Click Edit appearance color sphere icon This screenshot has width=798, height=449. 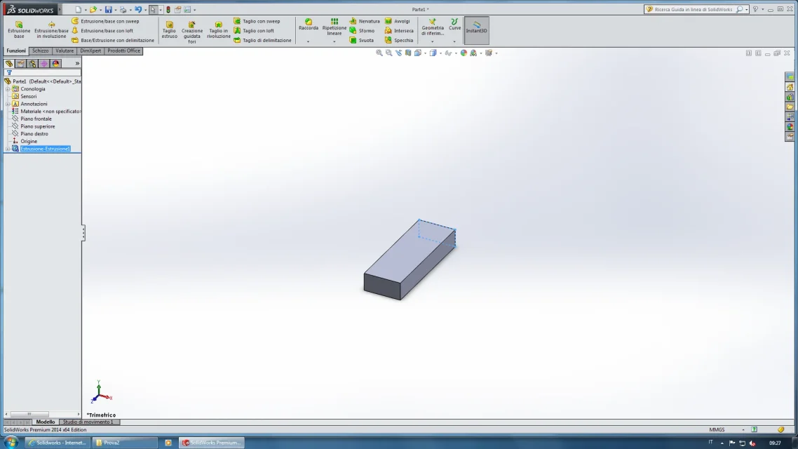(x=464, y=53)
